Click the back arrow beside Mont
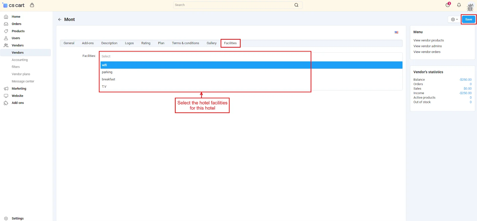The image size is (477, 221). tap(60, 19)
